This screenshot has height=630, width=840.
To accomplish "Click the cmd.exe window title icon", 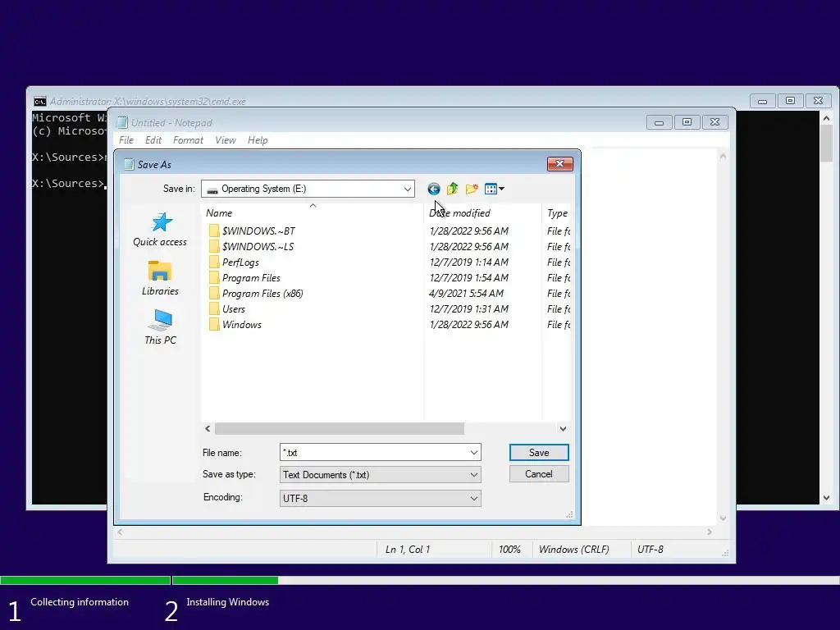I will pyautogui.click(x=39, y=102).
